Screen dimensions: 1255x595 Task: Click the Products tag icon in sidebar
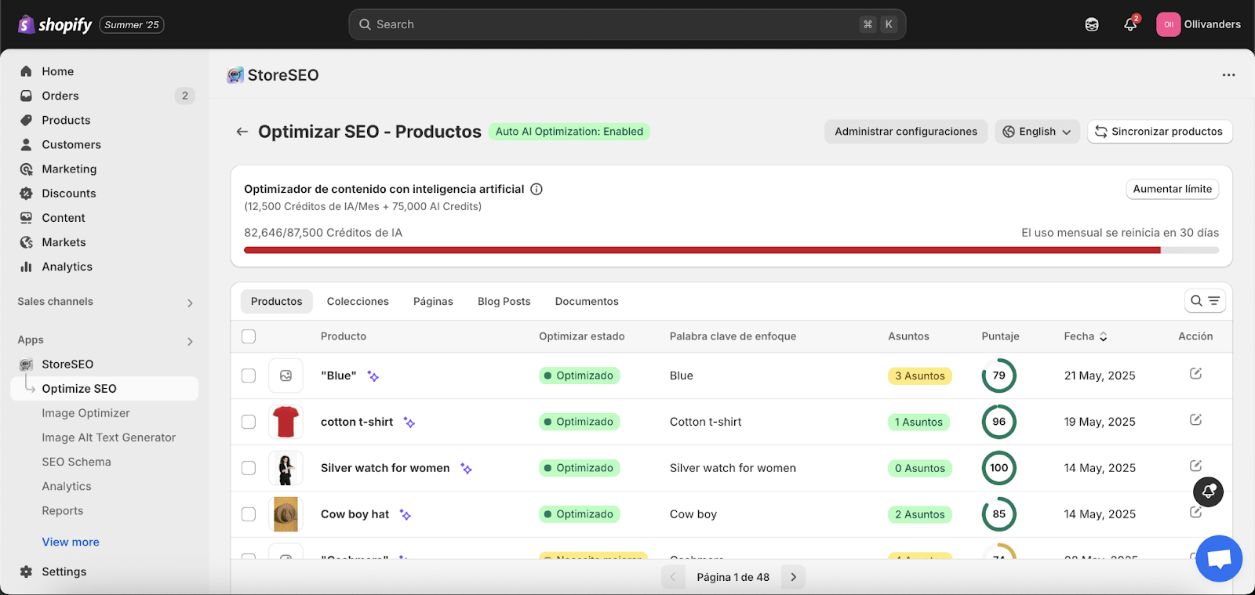pos(26,120)
